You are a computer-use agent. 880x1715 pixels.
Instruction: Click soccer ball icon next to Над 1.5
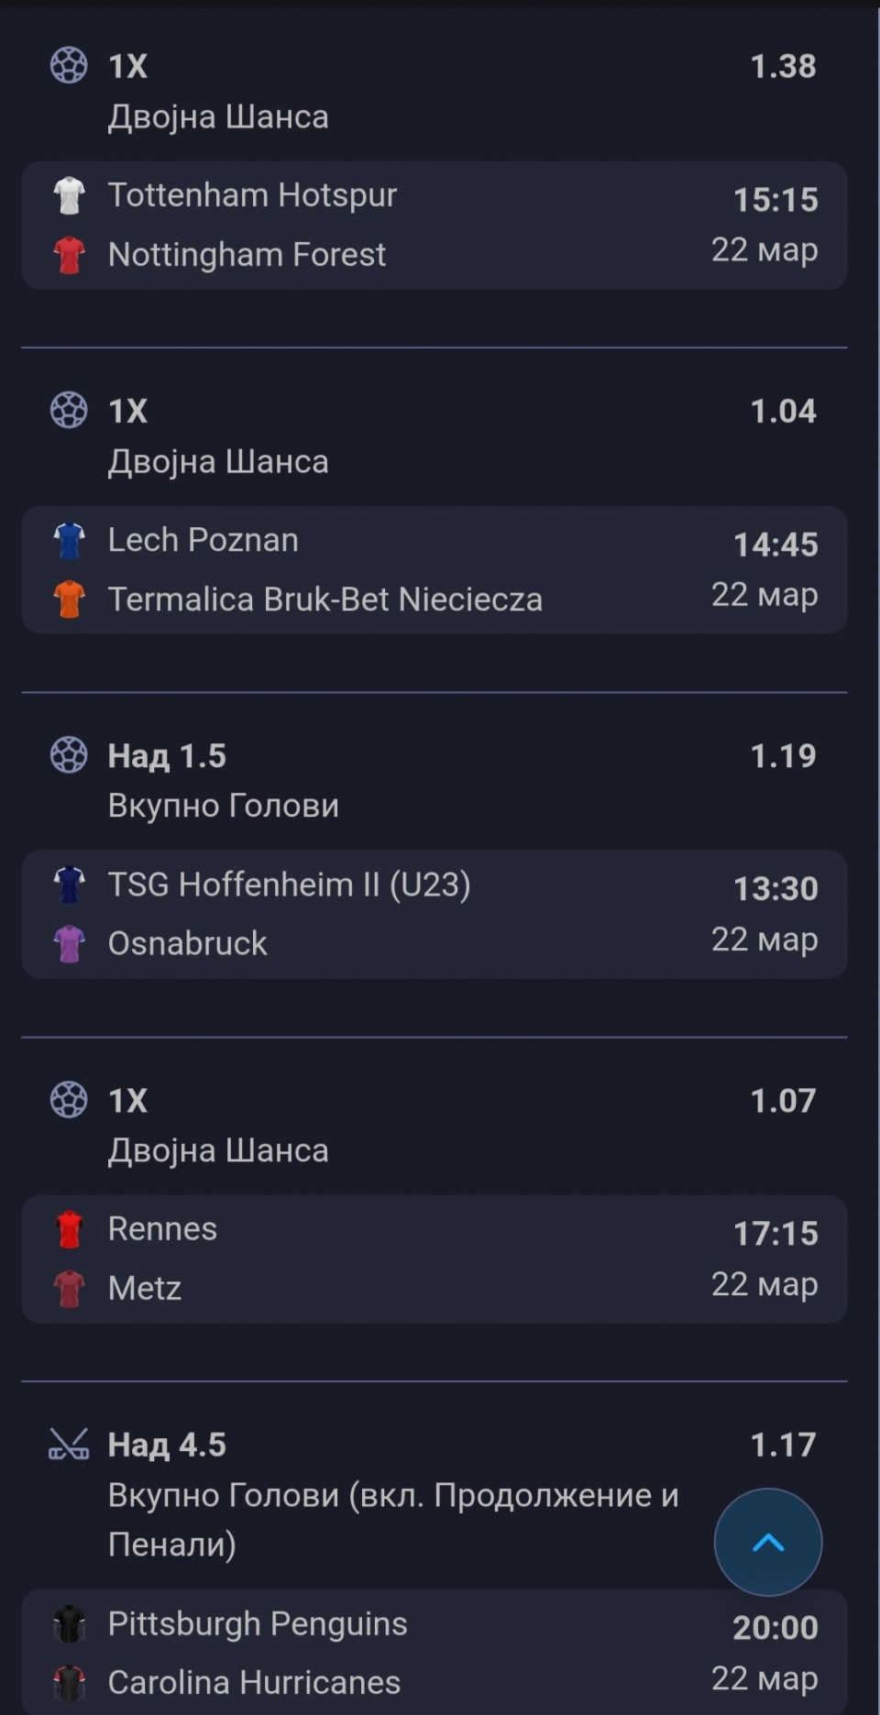pos(69,755)
